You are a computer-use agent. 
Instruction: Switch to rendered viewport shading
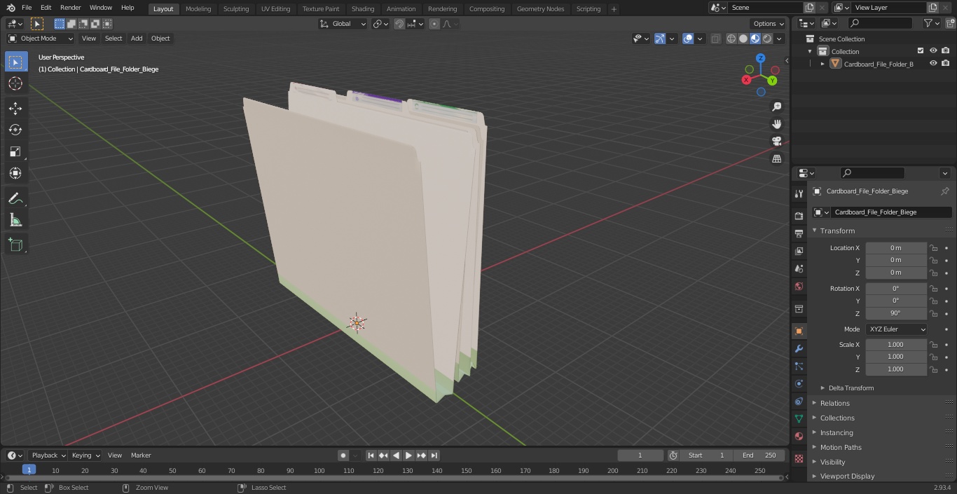[767, 39]
